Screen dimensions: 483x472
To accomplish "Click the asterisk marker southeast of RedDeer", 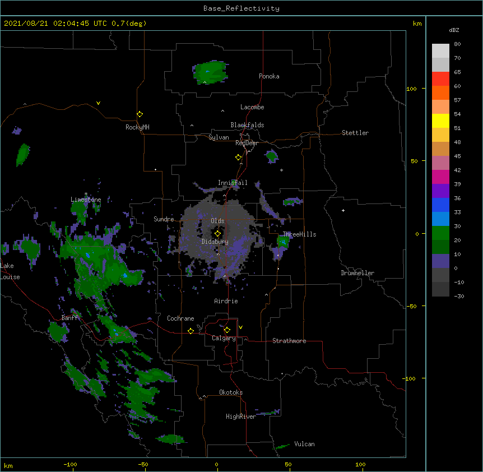I will [x=281, y=170].
